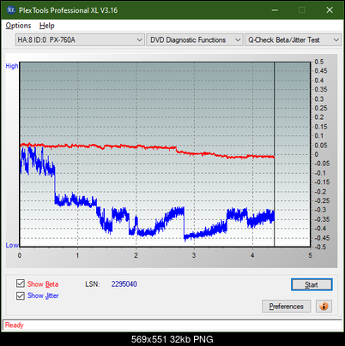Click the Low axis label
This screenshot has width=345, height=346.
pos(12,245)
